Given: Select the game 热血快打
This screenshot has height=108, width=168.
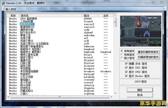Looking at the screenshot, I should (x=25, y=74).
